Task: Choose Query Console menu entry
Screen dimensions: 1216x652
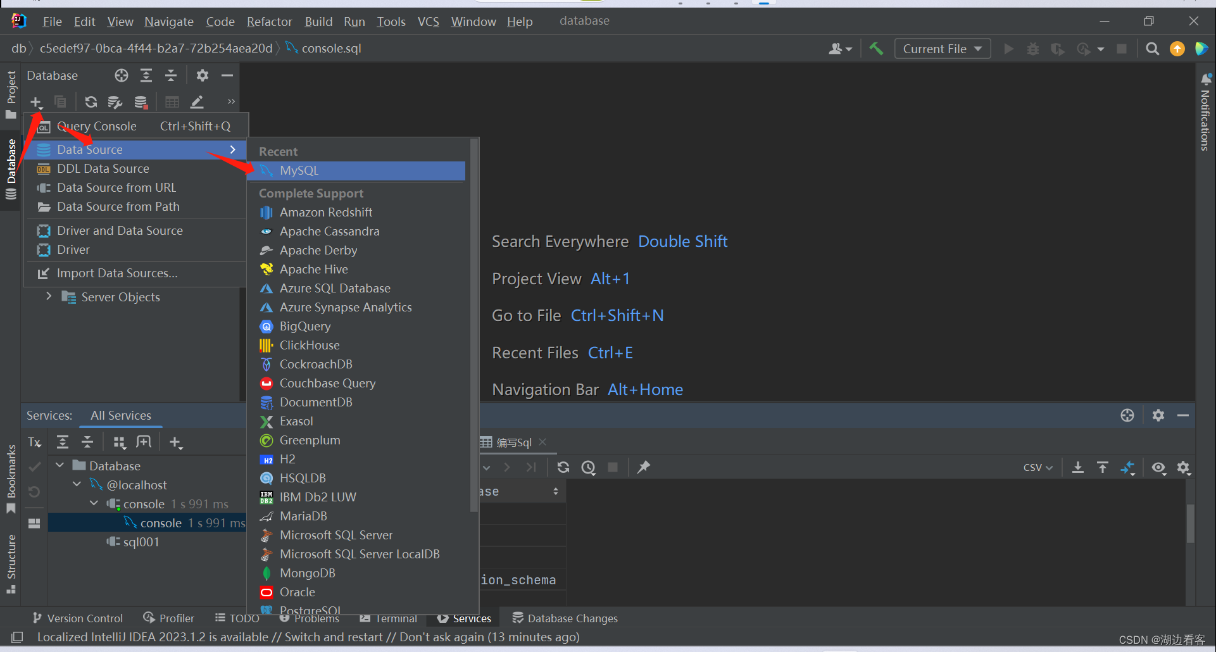Action: click(135, 126)
